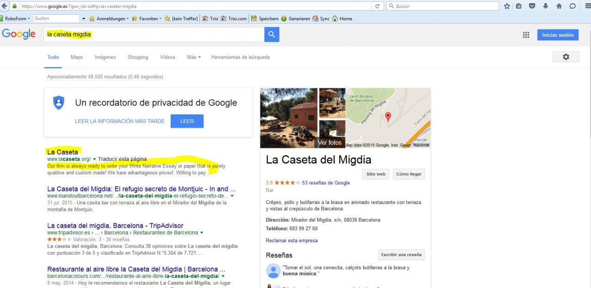Open the bookmarks list icon

519,6
